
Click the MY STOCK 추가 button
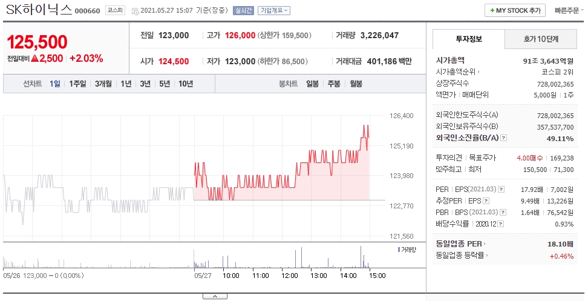(515, 10)
